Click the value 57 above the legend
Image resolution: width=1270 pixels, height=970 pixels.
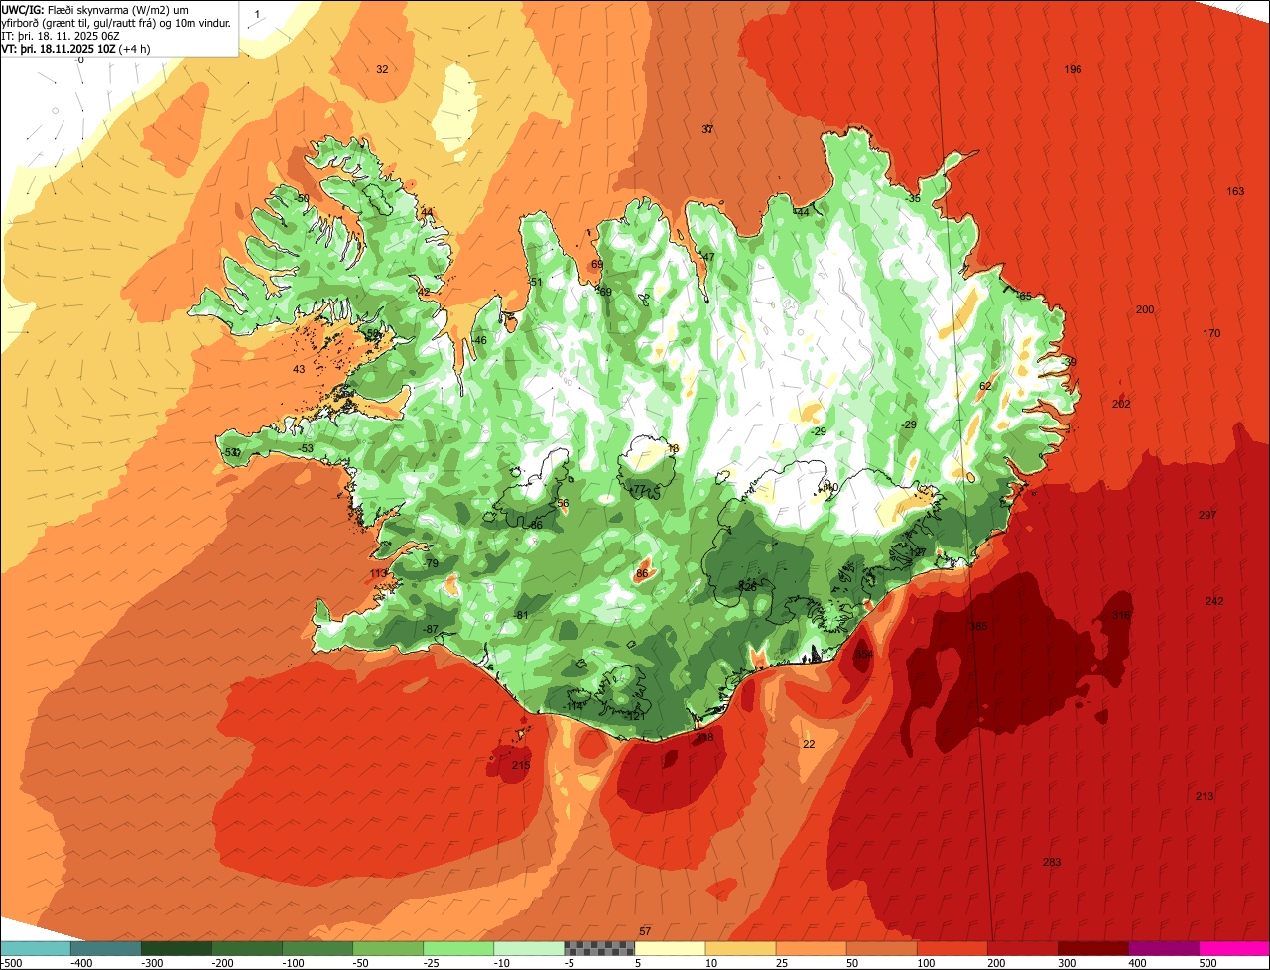tap(645, 930)
